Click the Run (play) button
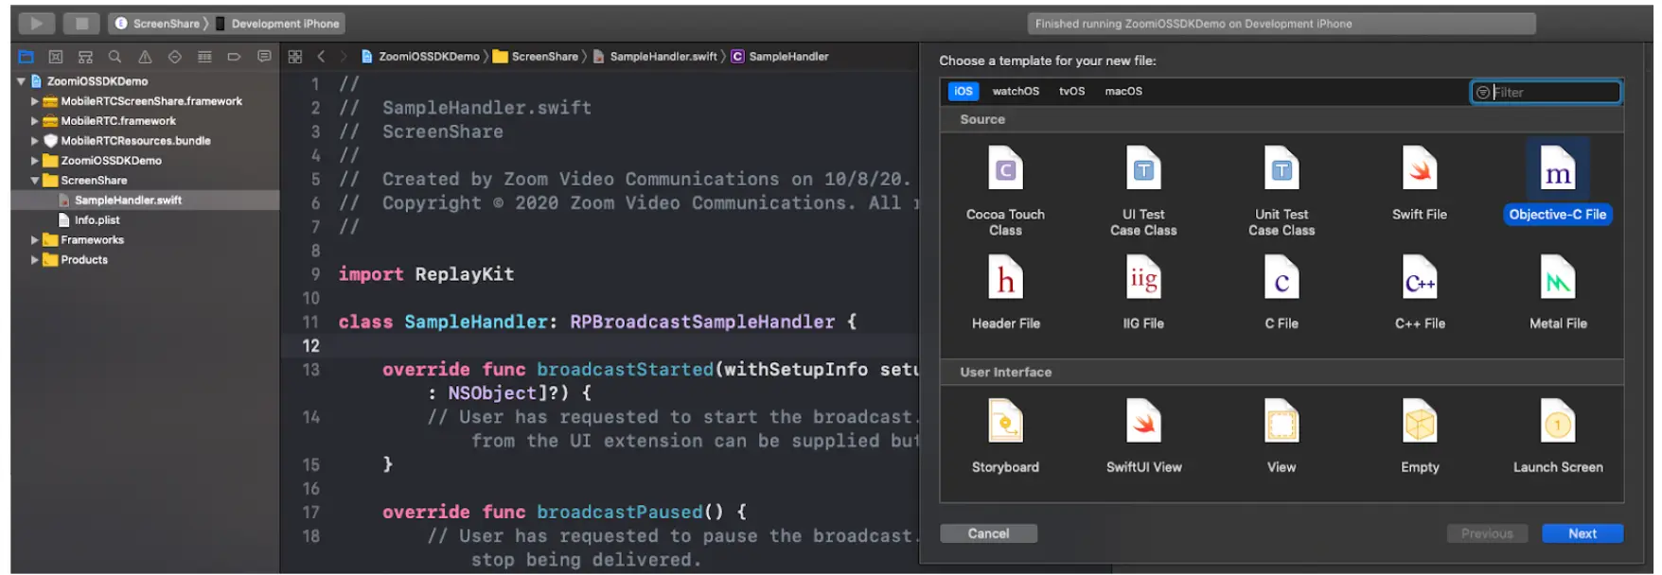1662x575 pixels. [x=36, y=23]
